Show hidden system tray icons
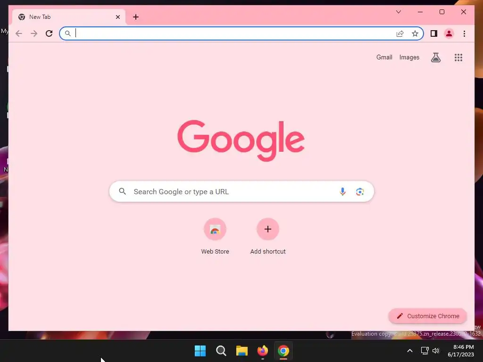Screen dimensions: 483x362 coord(410,351)
